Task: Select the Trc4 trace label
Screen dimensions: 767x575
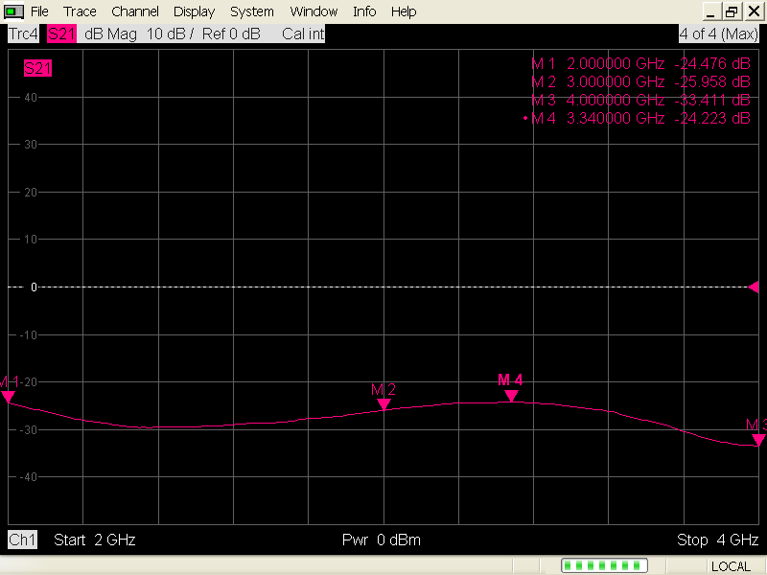Action: [23, 34]
